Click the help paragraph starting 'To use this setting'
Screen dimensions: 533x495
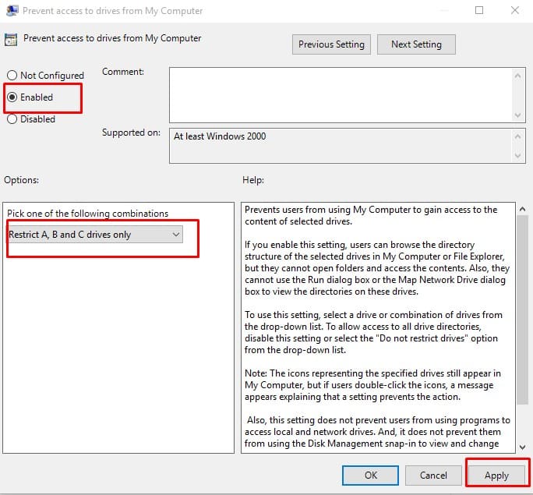(373, 332)
